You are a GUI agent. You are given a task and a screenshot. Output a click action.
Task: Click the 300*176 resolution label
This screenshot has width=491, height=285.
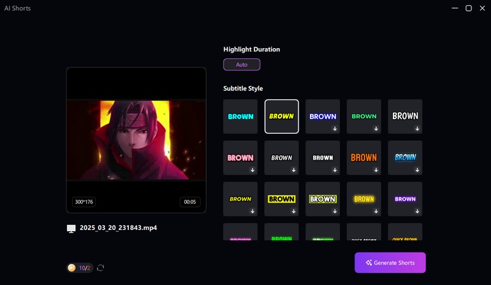click(84, 202)
